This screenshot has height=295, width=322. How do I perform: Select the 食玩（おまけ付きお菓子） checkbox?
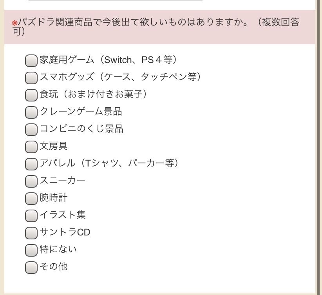click(31, 95)
